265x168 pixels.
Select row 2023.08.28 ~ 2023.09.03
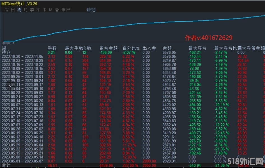(x=22, y=93)
